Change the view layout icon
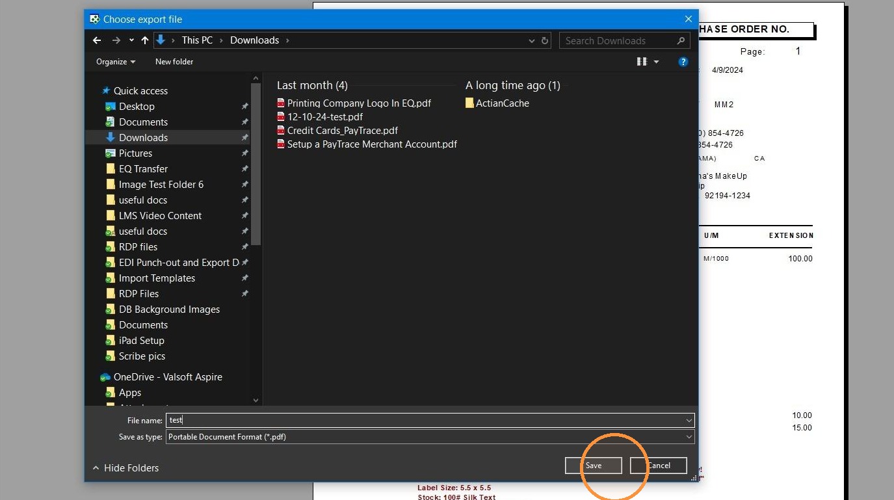The height and width of the screenshot is (500, 894). 642,62
